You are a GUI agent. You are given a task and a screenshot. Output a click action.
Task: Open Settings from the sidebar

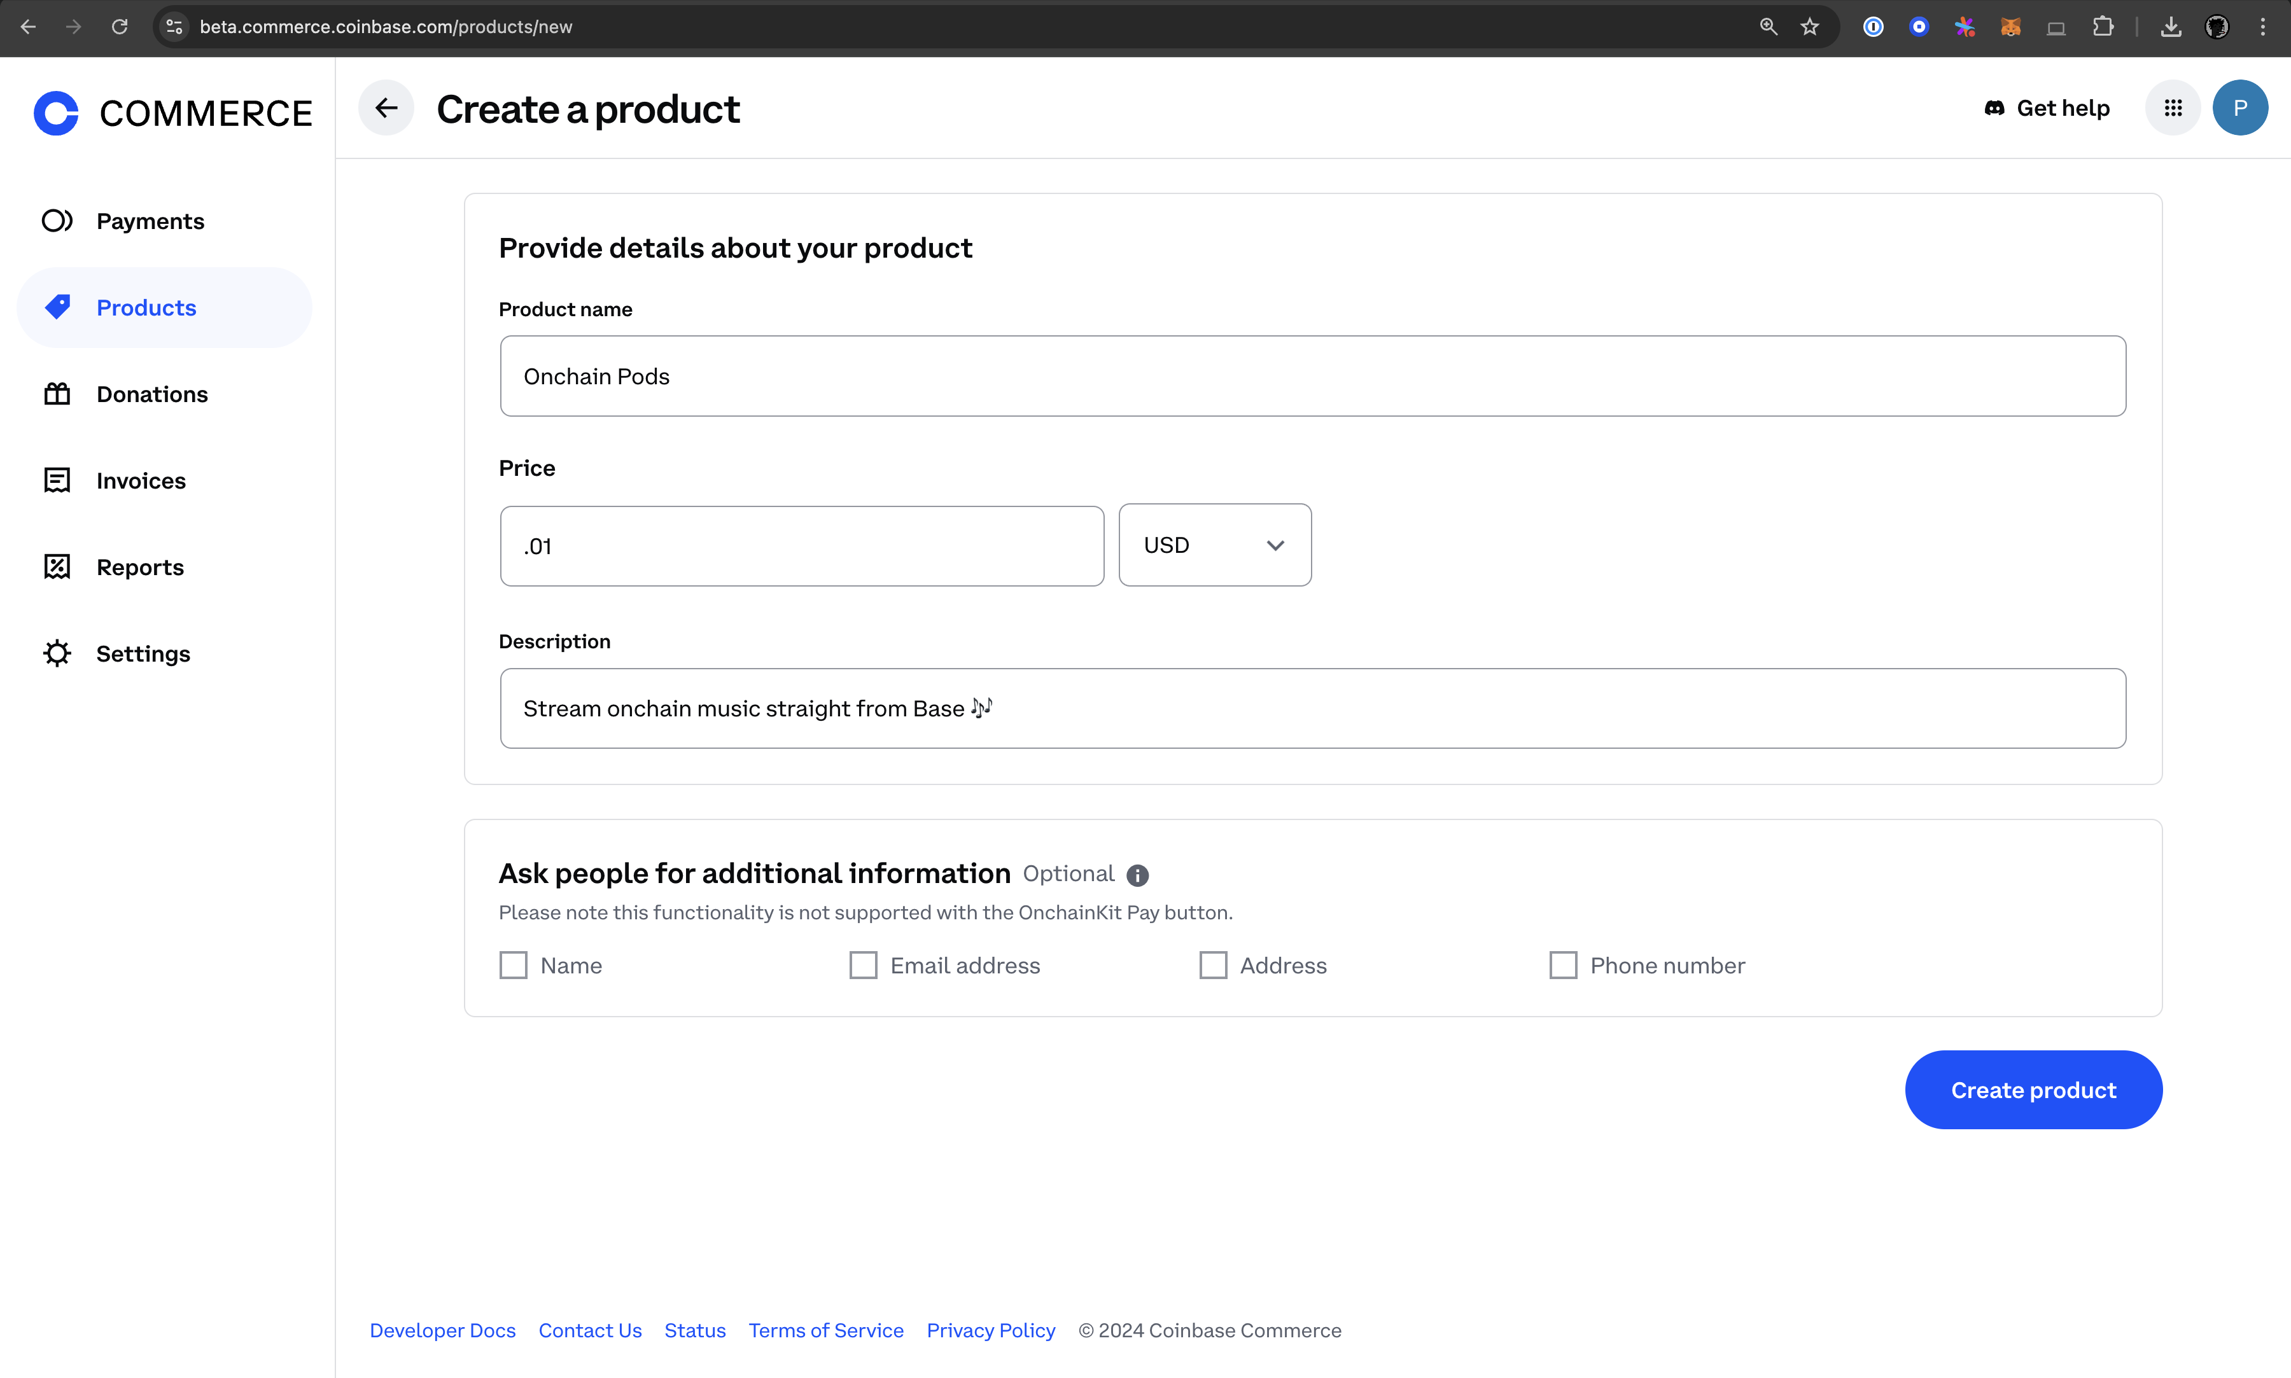click(142, 653)
